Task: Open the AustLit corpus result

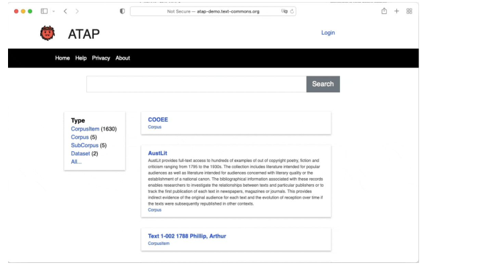Action: tap(157, 153)
